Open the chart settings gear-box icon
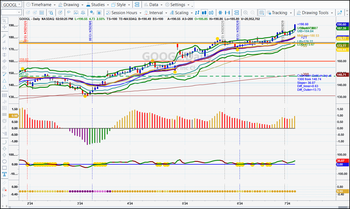The height and width of the screenshot is (209, 350). (99, 13)
